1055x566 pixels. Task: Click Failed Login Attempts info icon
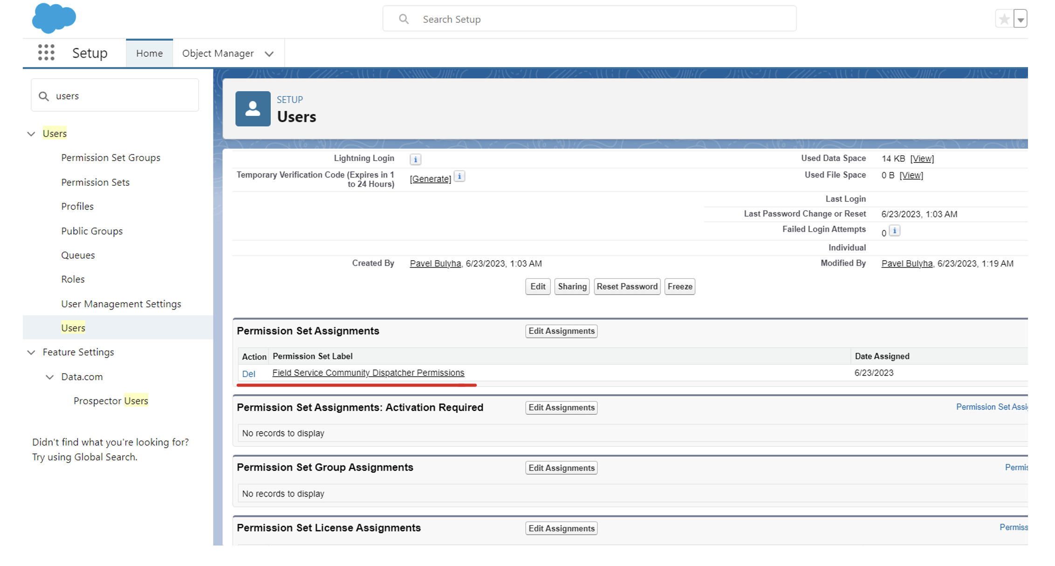pyautogui.click(x=894, y=230)
